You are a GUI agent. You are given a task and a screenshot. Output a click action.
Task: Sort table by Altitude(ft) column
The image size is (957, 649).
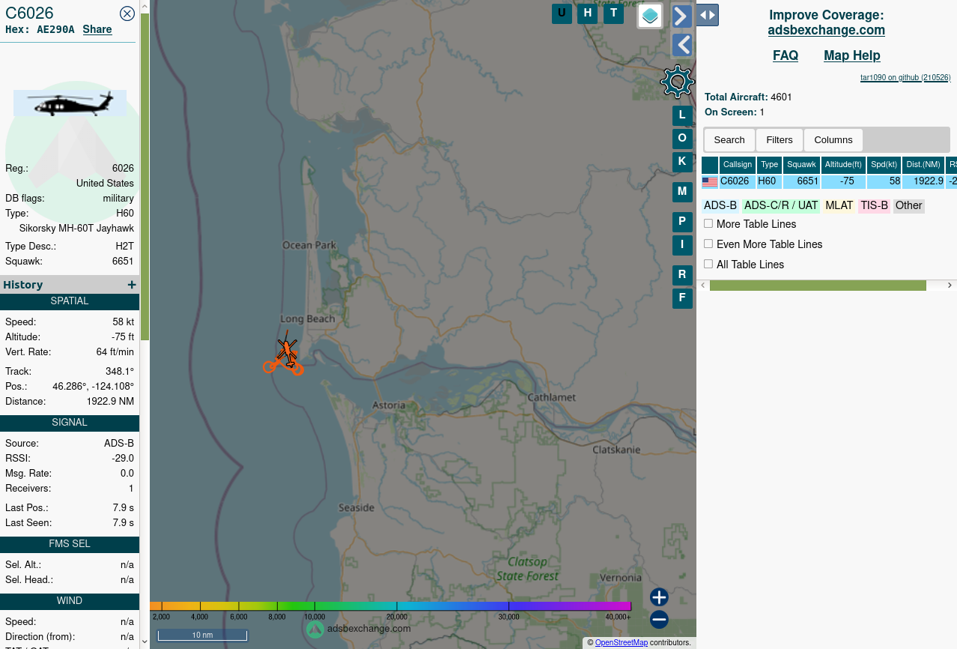click(x=843, y=165)
